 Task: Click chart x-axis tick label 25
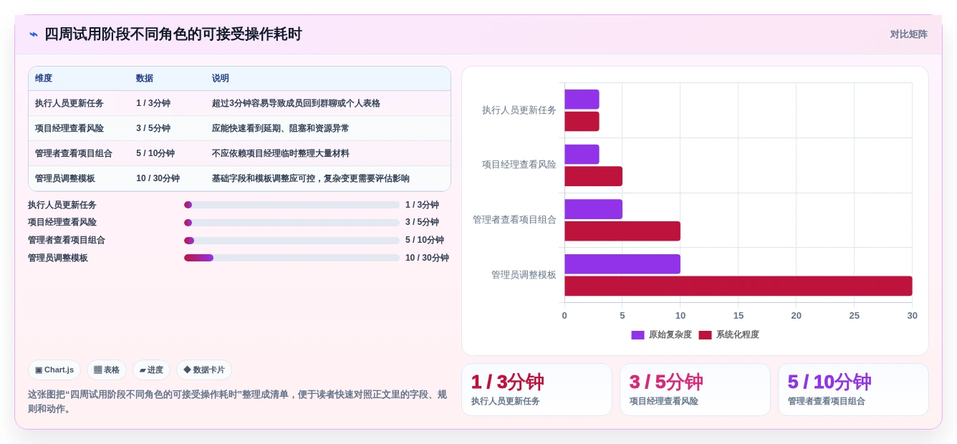(855, 316)
